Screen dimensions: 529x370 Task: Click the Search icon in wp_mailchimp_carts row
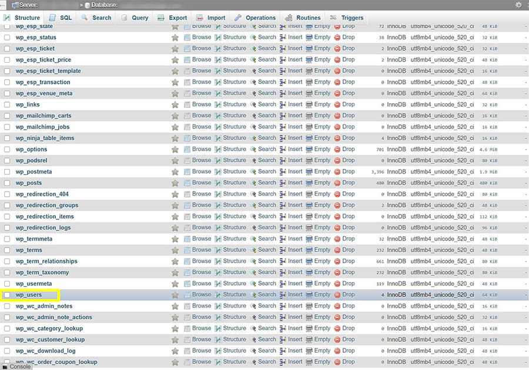pos(253,116)
